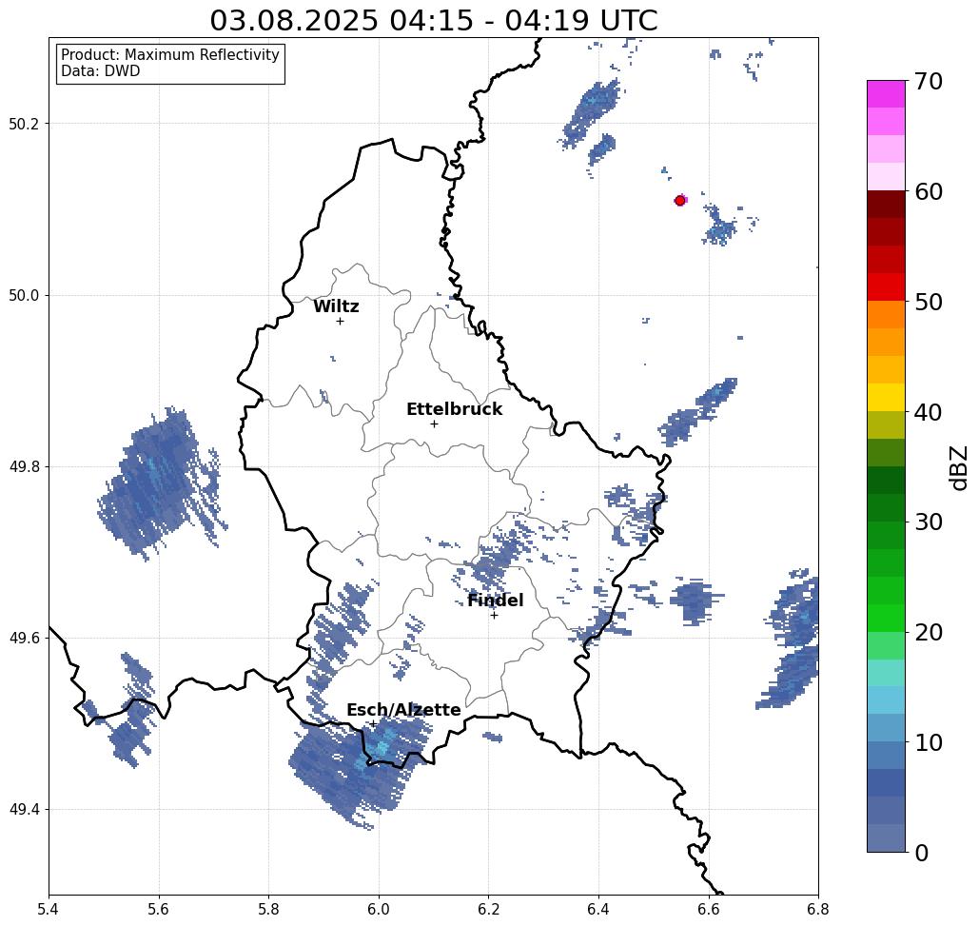Click latitude tick label 50.0

tap(24, 295)
